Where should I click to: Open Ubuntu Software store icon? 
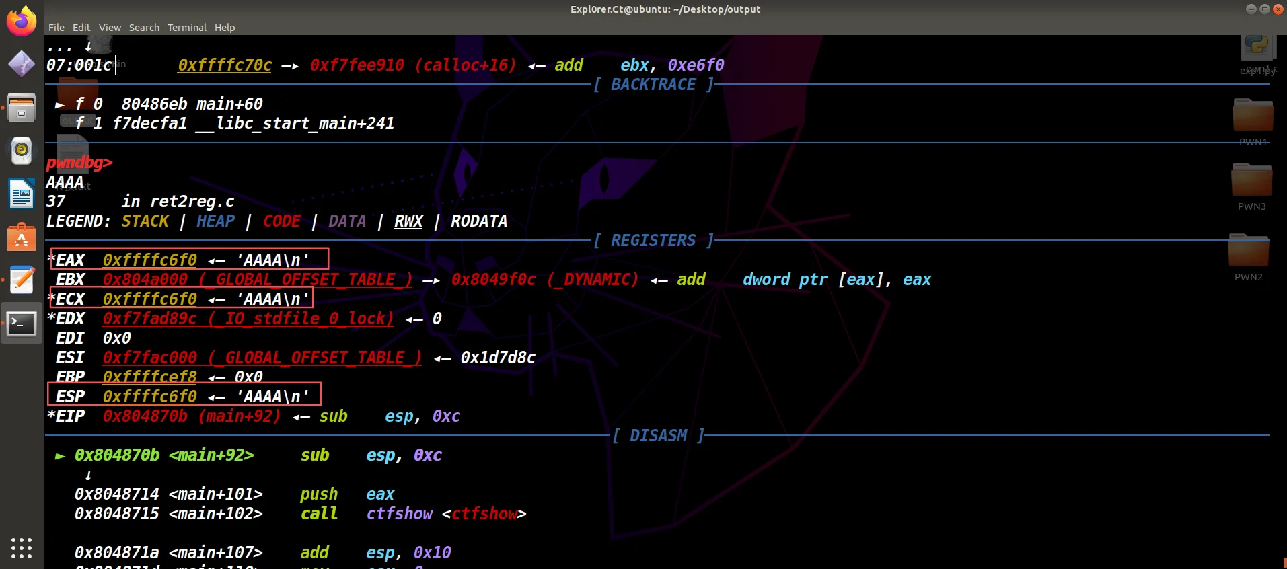22,237
